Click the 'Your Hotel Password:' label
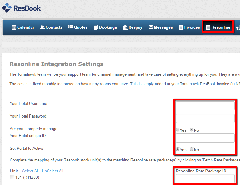 tap(28, 116)
